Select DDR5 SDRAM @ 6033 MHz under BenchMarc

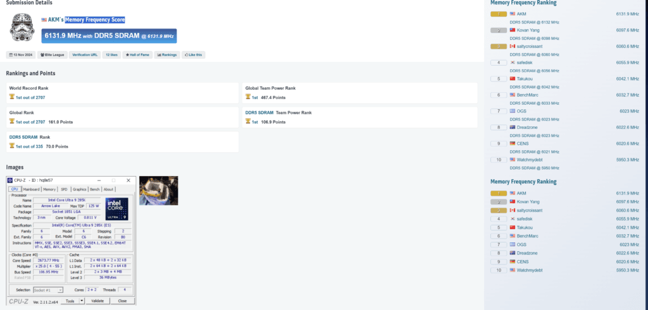click(534, 103)
